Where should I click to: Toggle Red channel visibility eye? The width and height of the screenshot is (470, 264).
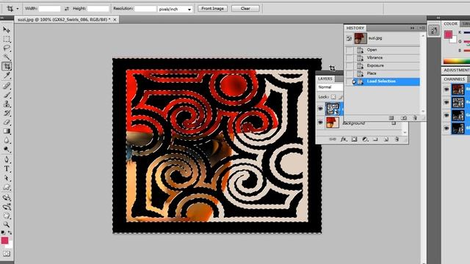coord(446,103)
